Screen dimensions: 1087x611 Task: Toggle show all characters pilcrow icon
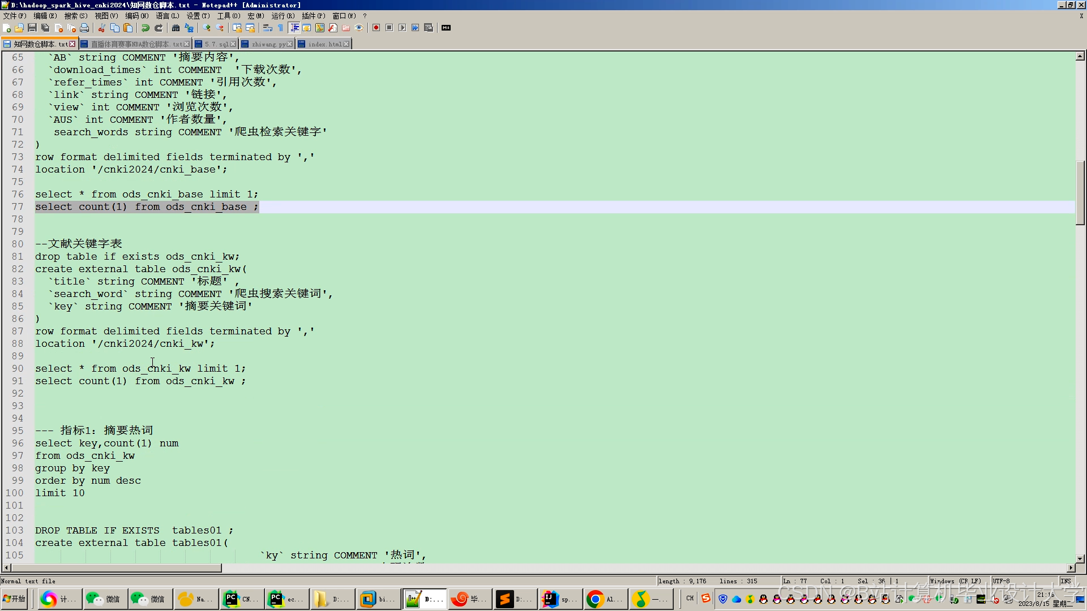point(280,28)
